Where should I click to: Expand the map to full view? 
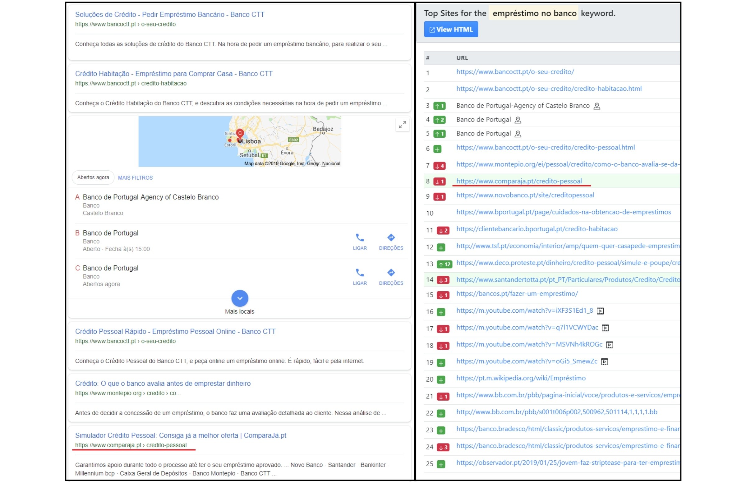[402, 125]
